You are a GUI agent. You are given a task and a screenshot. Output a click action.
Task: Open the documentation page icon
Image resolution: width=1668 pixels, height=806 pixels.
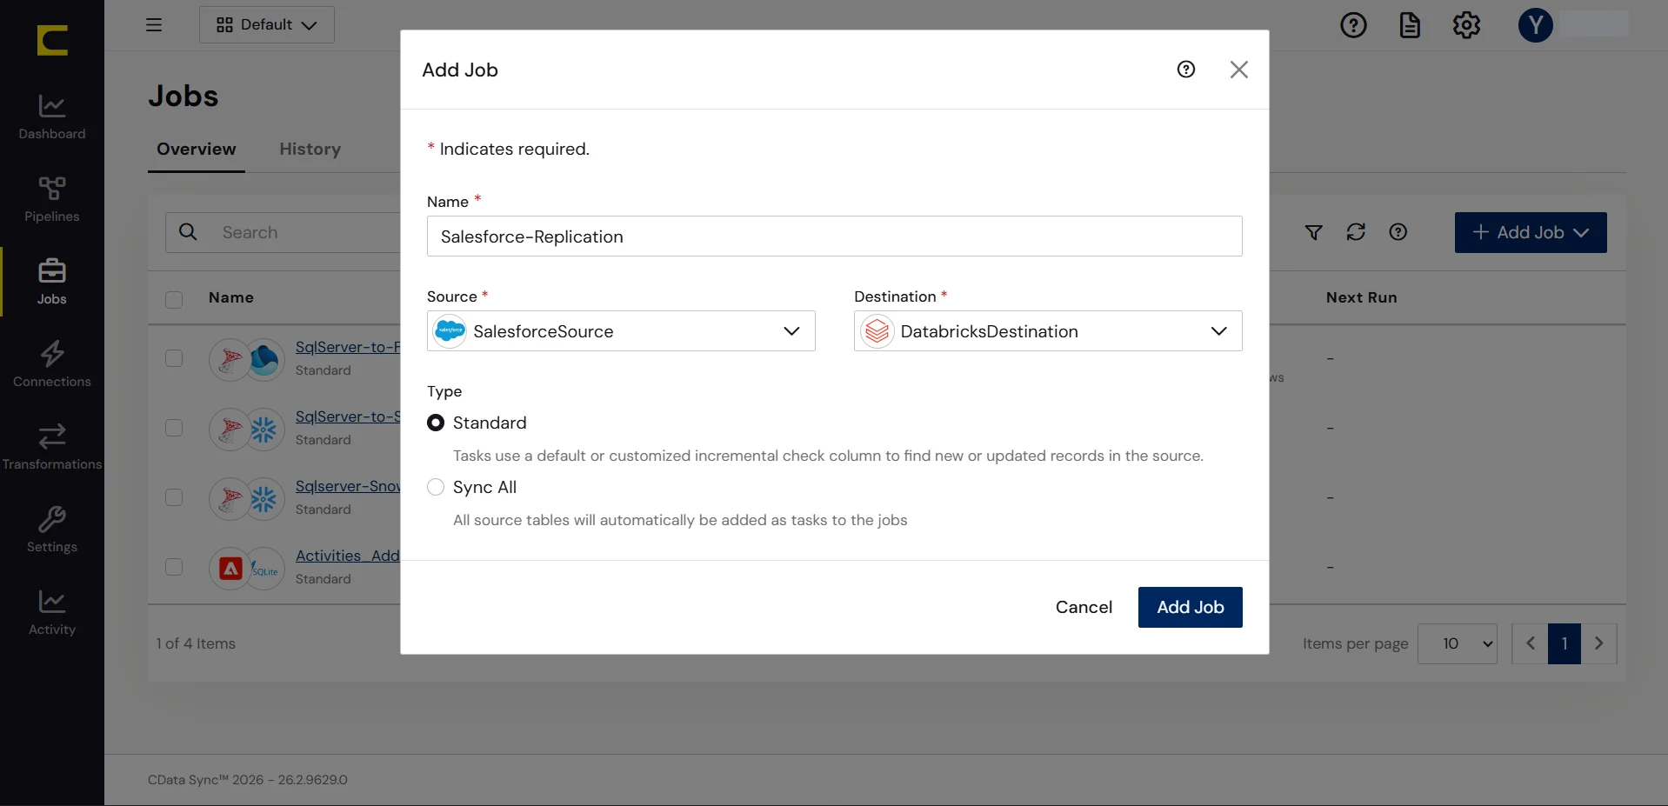[x=1410, y=25]
